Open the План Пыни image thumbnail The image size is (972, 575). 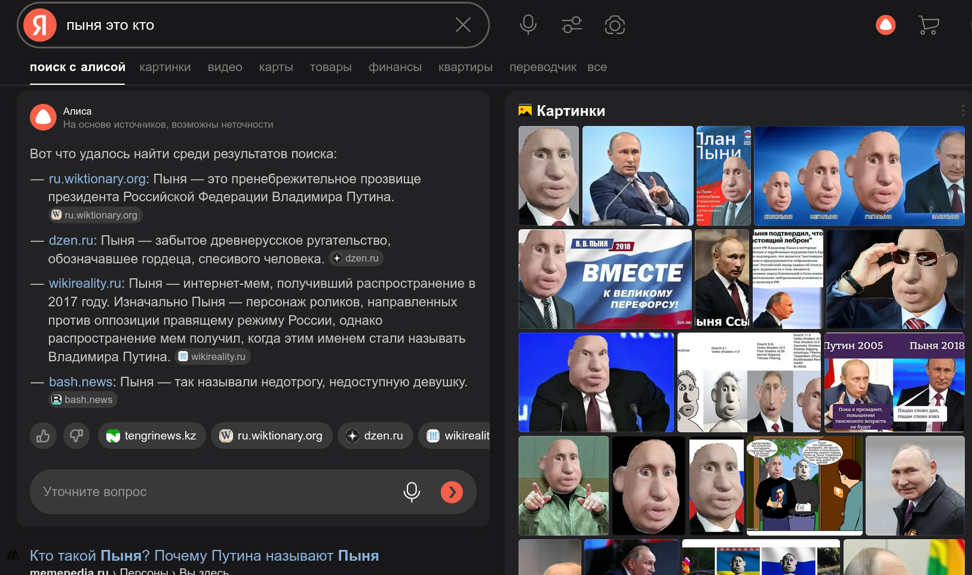tap(723, 176)
